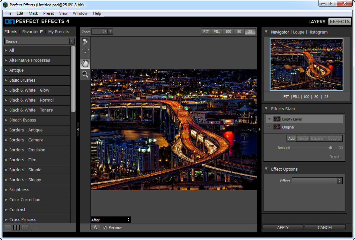Click the Search input field
355x240 pixels.
point(37,41)
